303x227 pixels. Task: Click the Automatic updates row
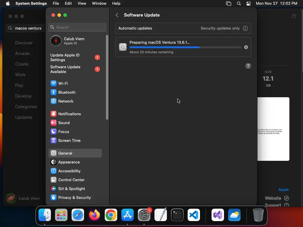coord(183,28)
